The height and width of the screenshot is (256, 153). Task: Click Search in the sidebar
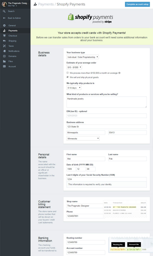11,11
